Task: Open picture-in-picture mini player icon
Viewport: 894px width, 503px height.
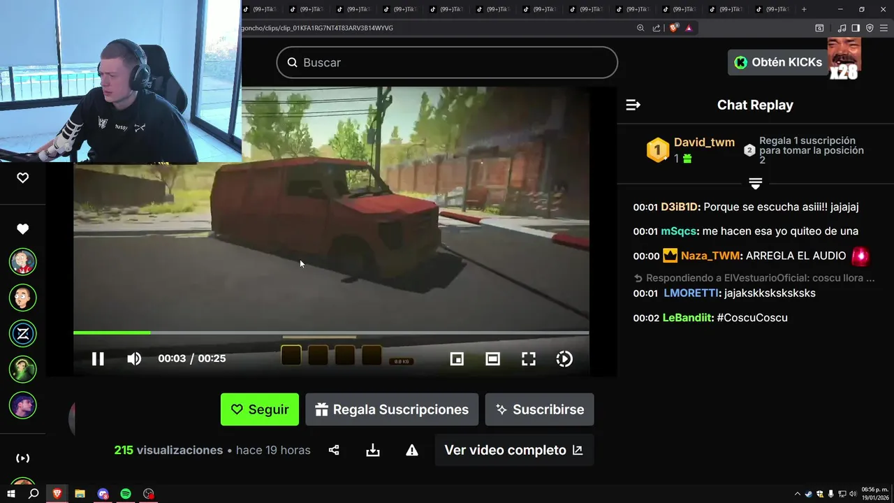Action: [x=457, y=358]
